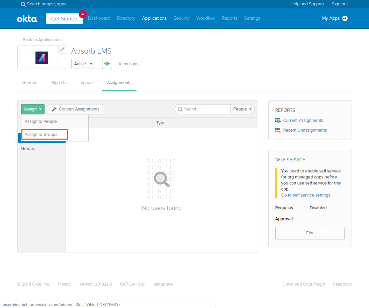Viewport: 369px width, 308px height.
Task: Select Groups in the left filter list
Action: (x=28, y=149)
